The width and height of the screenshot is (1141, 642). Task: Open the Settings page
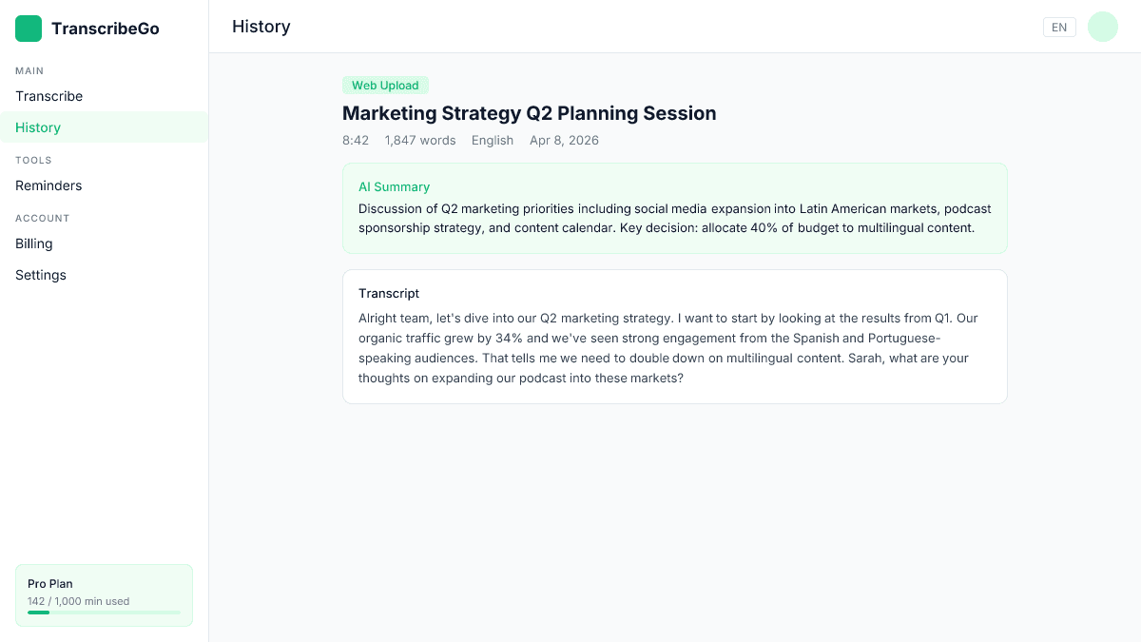tap(41, 275)
